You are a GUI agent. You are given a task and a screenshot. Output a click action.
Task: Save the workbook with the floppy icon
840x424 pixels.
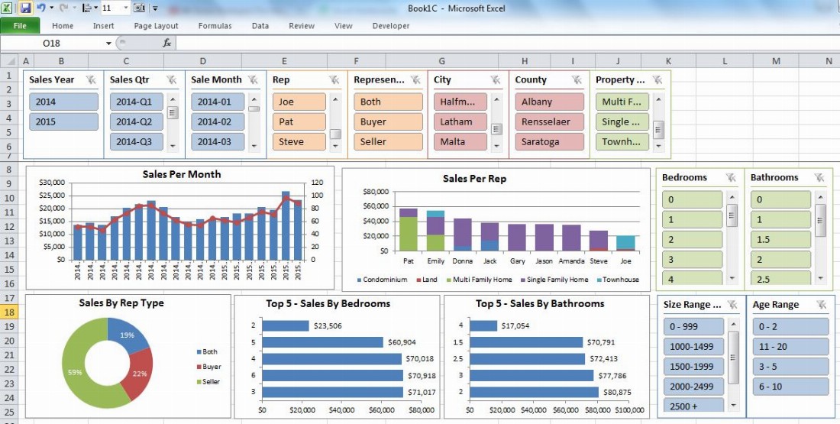pos(24,8)
